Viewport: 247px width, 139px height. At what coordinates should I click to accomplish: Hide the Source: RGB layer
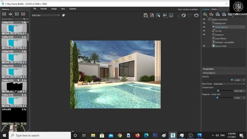204,46
